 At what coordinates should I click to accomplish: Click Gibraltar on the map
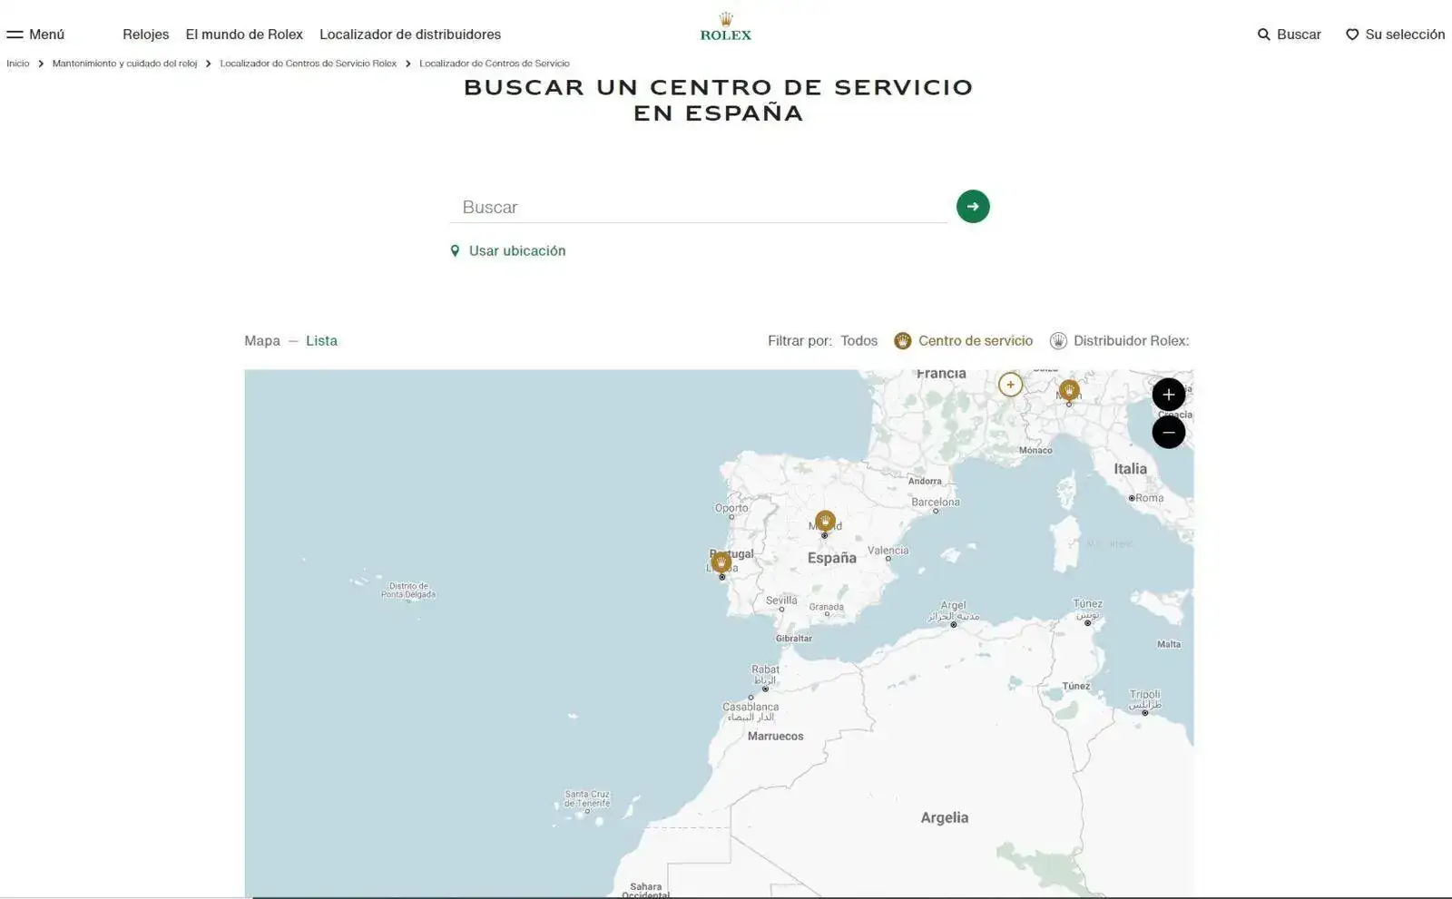point(794,639)
